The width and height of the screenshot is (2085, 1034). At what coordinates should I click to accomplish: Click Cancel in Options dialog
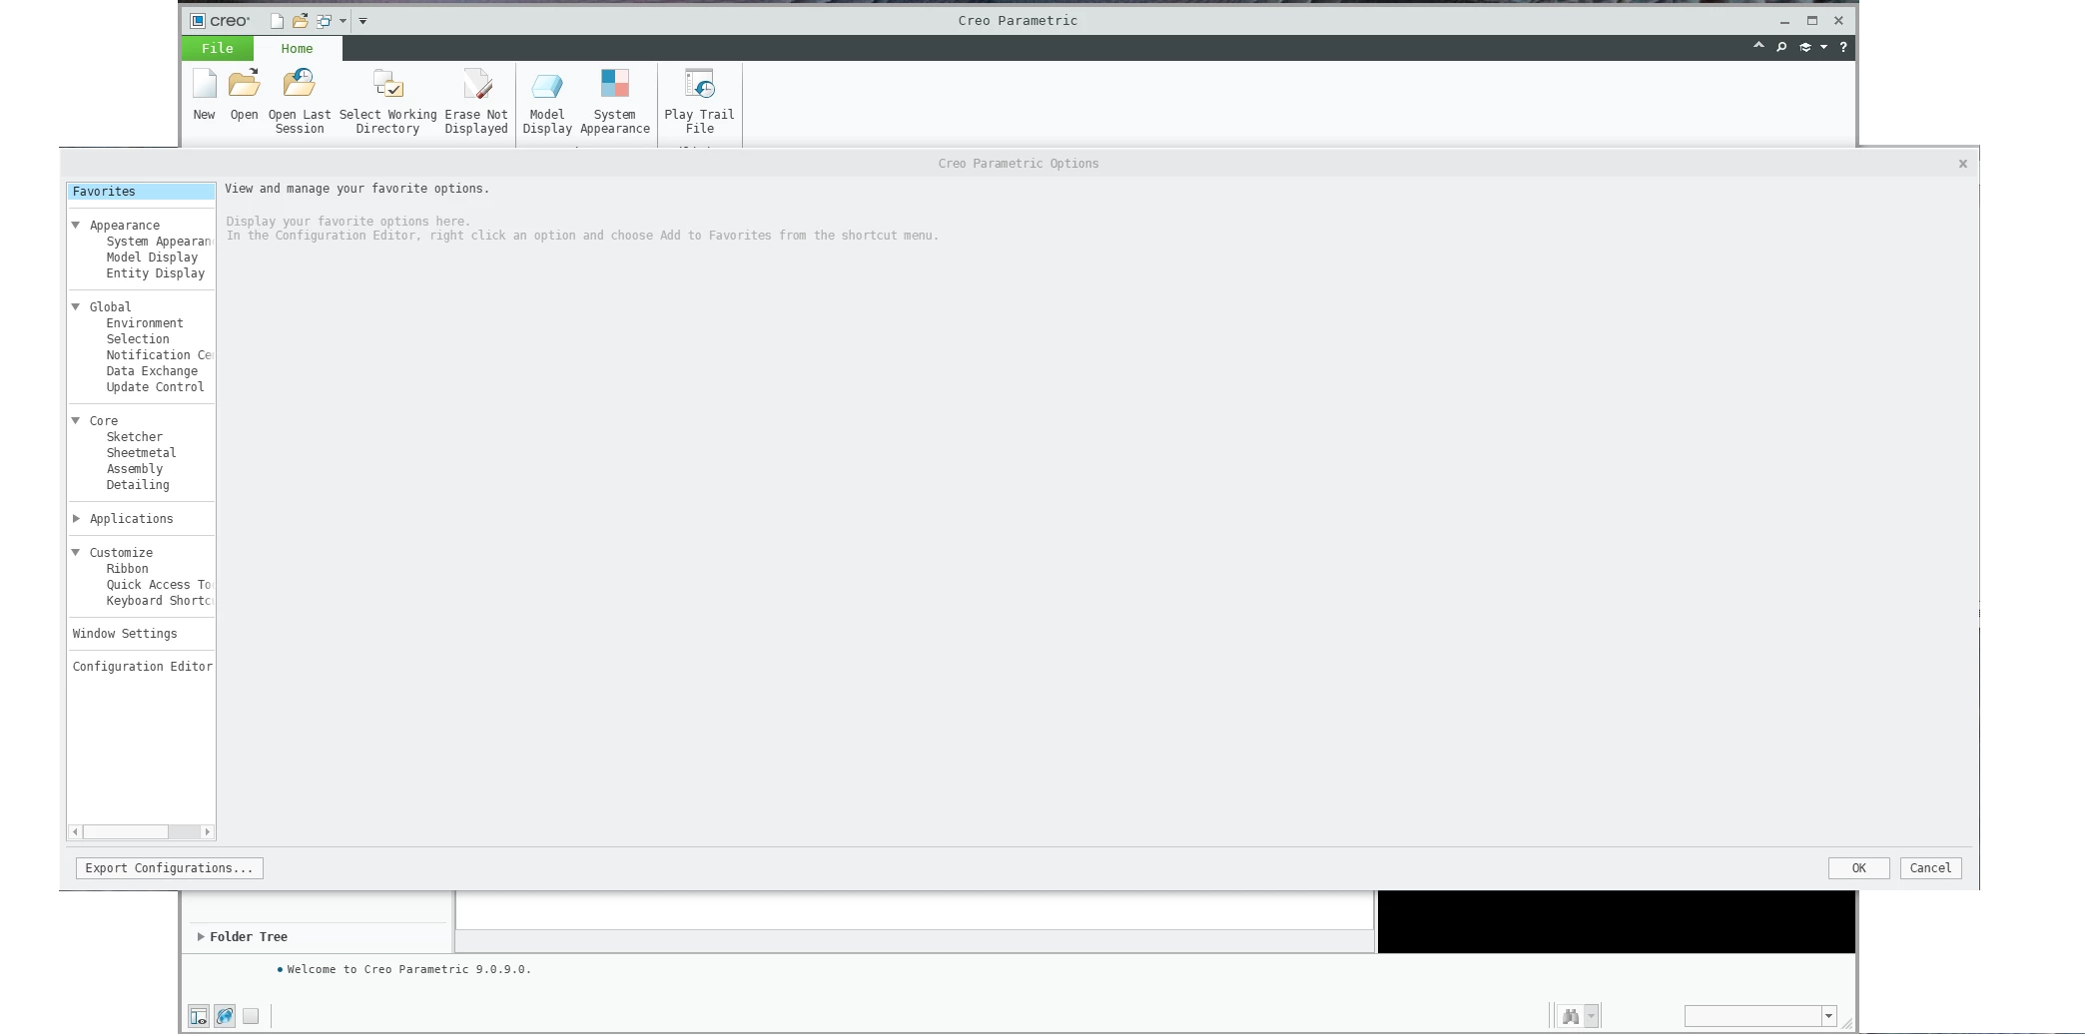pos(1930,868)
